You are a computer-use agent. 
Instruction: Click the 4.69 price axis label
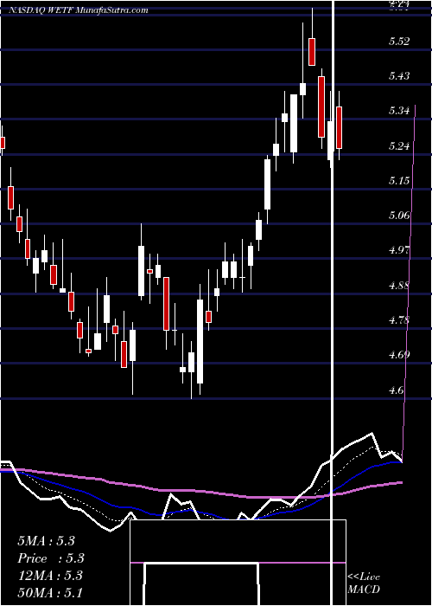point(399,355)
